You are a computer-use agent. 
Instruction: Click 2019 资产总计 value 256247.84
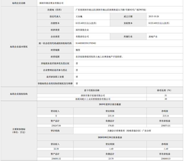(56, 126)
